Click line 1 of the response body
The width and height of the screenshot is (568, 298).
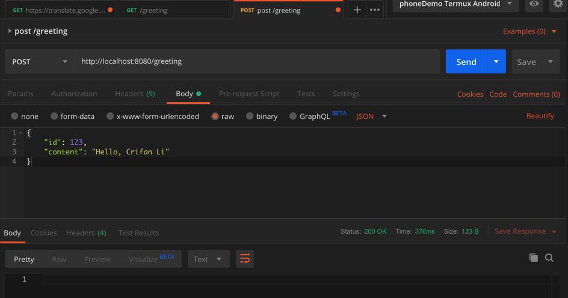coord(297,279)
